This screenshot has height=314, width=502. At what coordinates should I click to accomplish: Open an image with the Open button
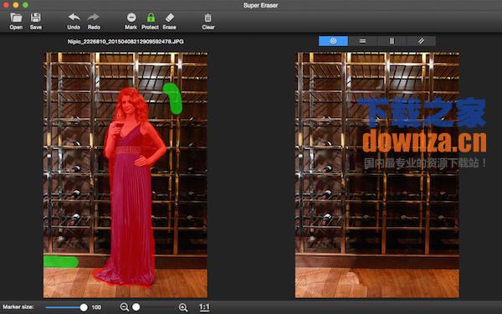pyautogui.click(x=16, y=22)
